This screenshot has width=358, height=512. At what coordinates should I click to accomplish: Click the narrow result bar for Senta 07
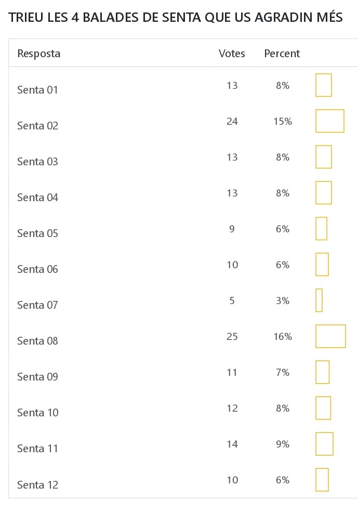pyautogui.click(x=319, y=300)
